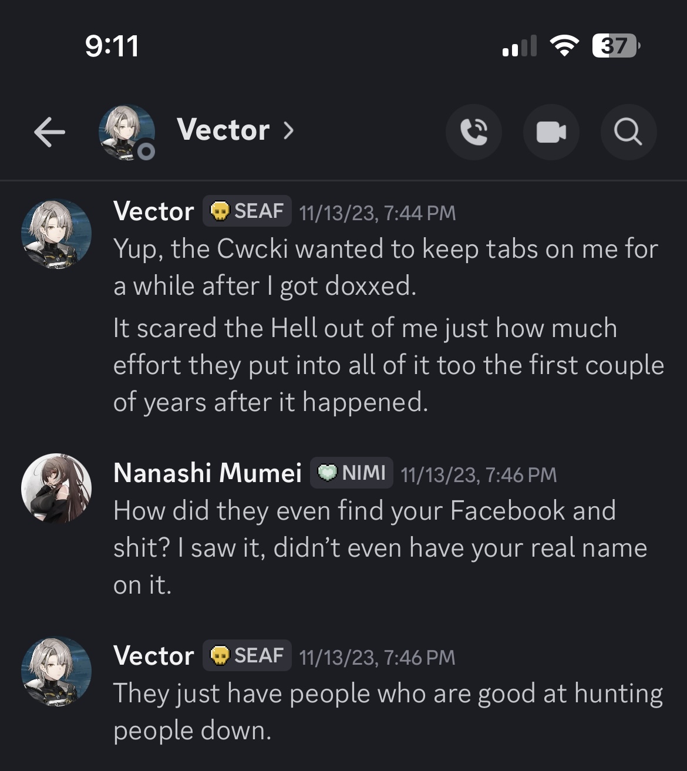The image size is (687, 771).
Task: Tap the battery indicator in the status bar
Action: click(x=615, y=46)
